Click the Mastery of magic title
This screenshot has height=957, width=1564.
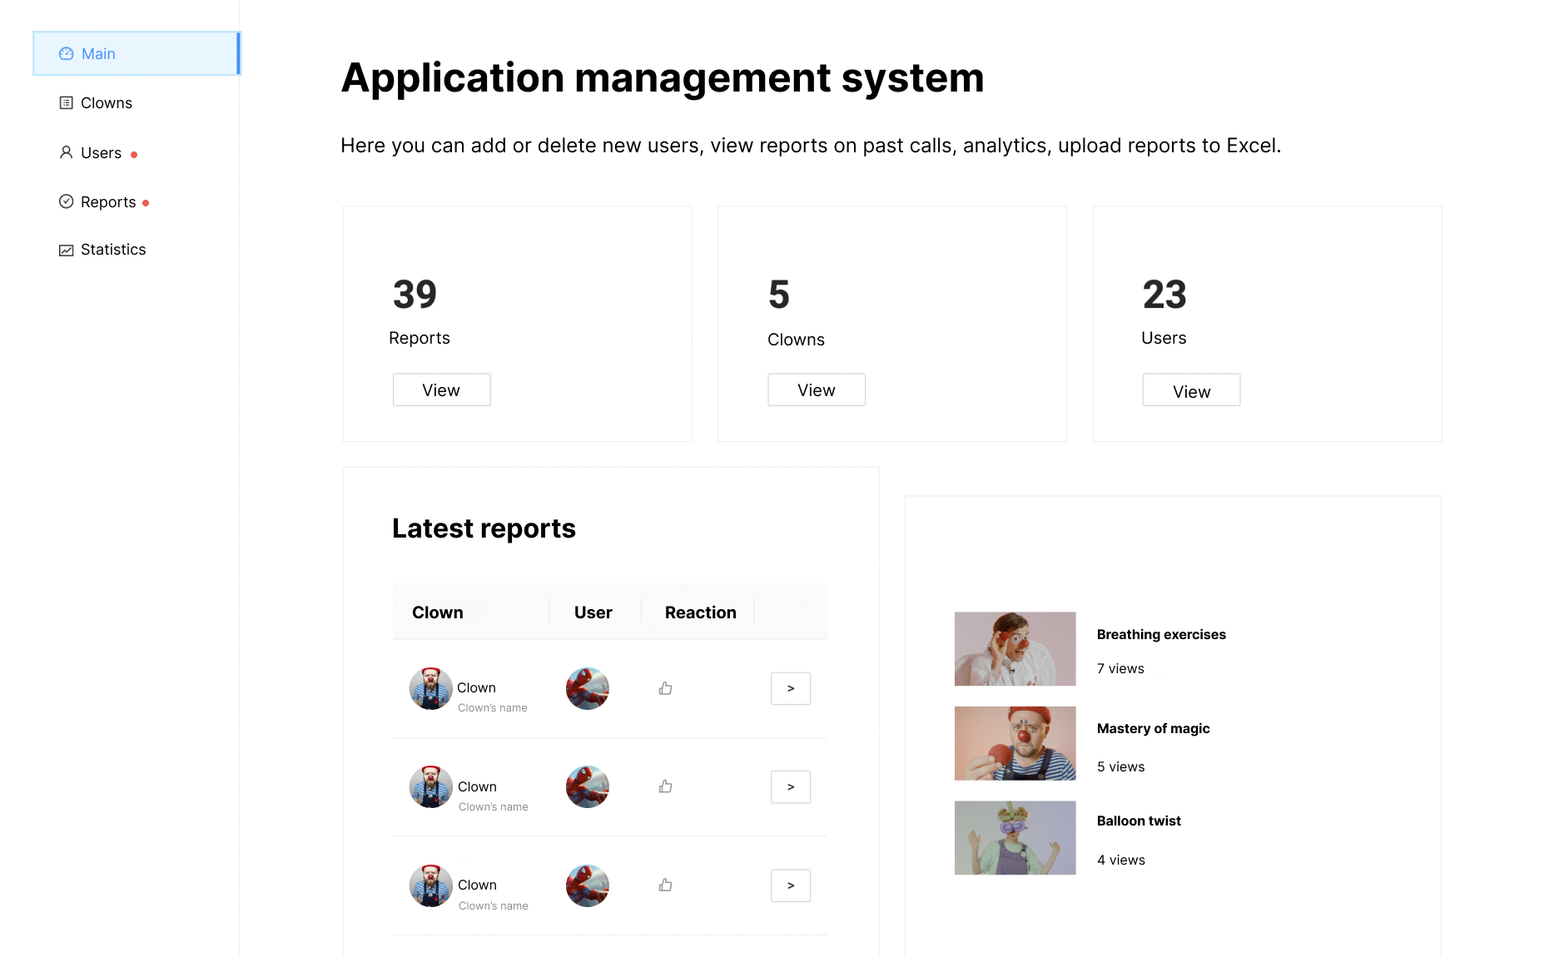coord(1153,729)
